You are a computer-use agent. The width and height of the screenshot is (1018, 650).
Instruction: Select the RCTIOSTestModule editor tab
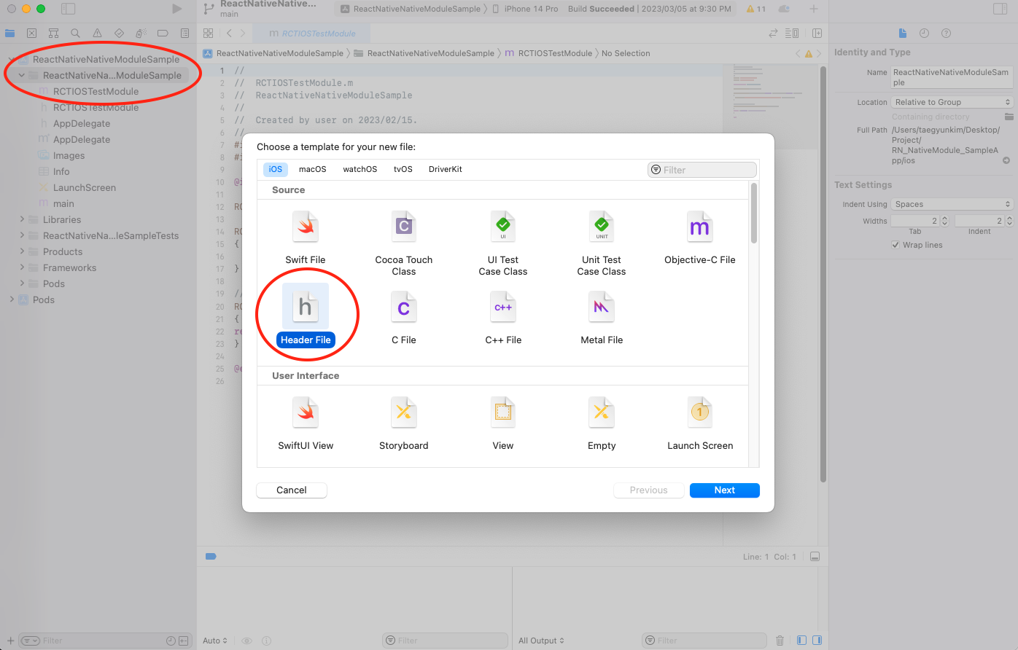(x=311, y=33)
